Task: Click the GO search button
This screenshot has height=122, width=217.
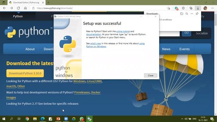Action: [x=186, y=33]
